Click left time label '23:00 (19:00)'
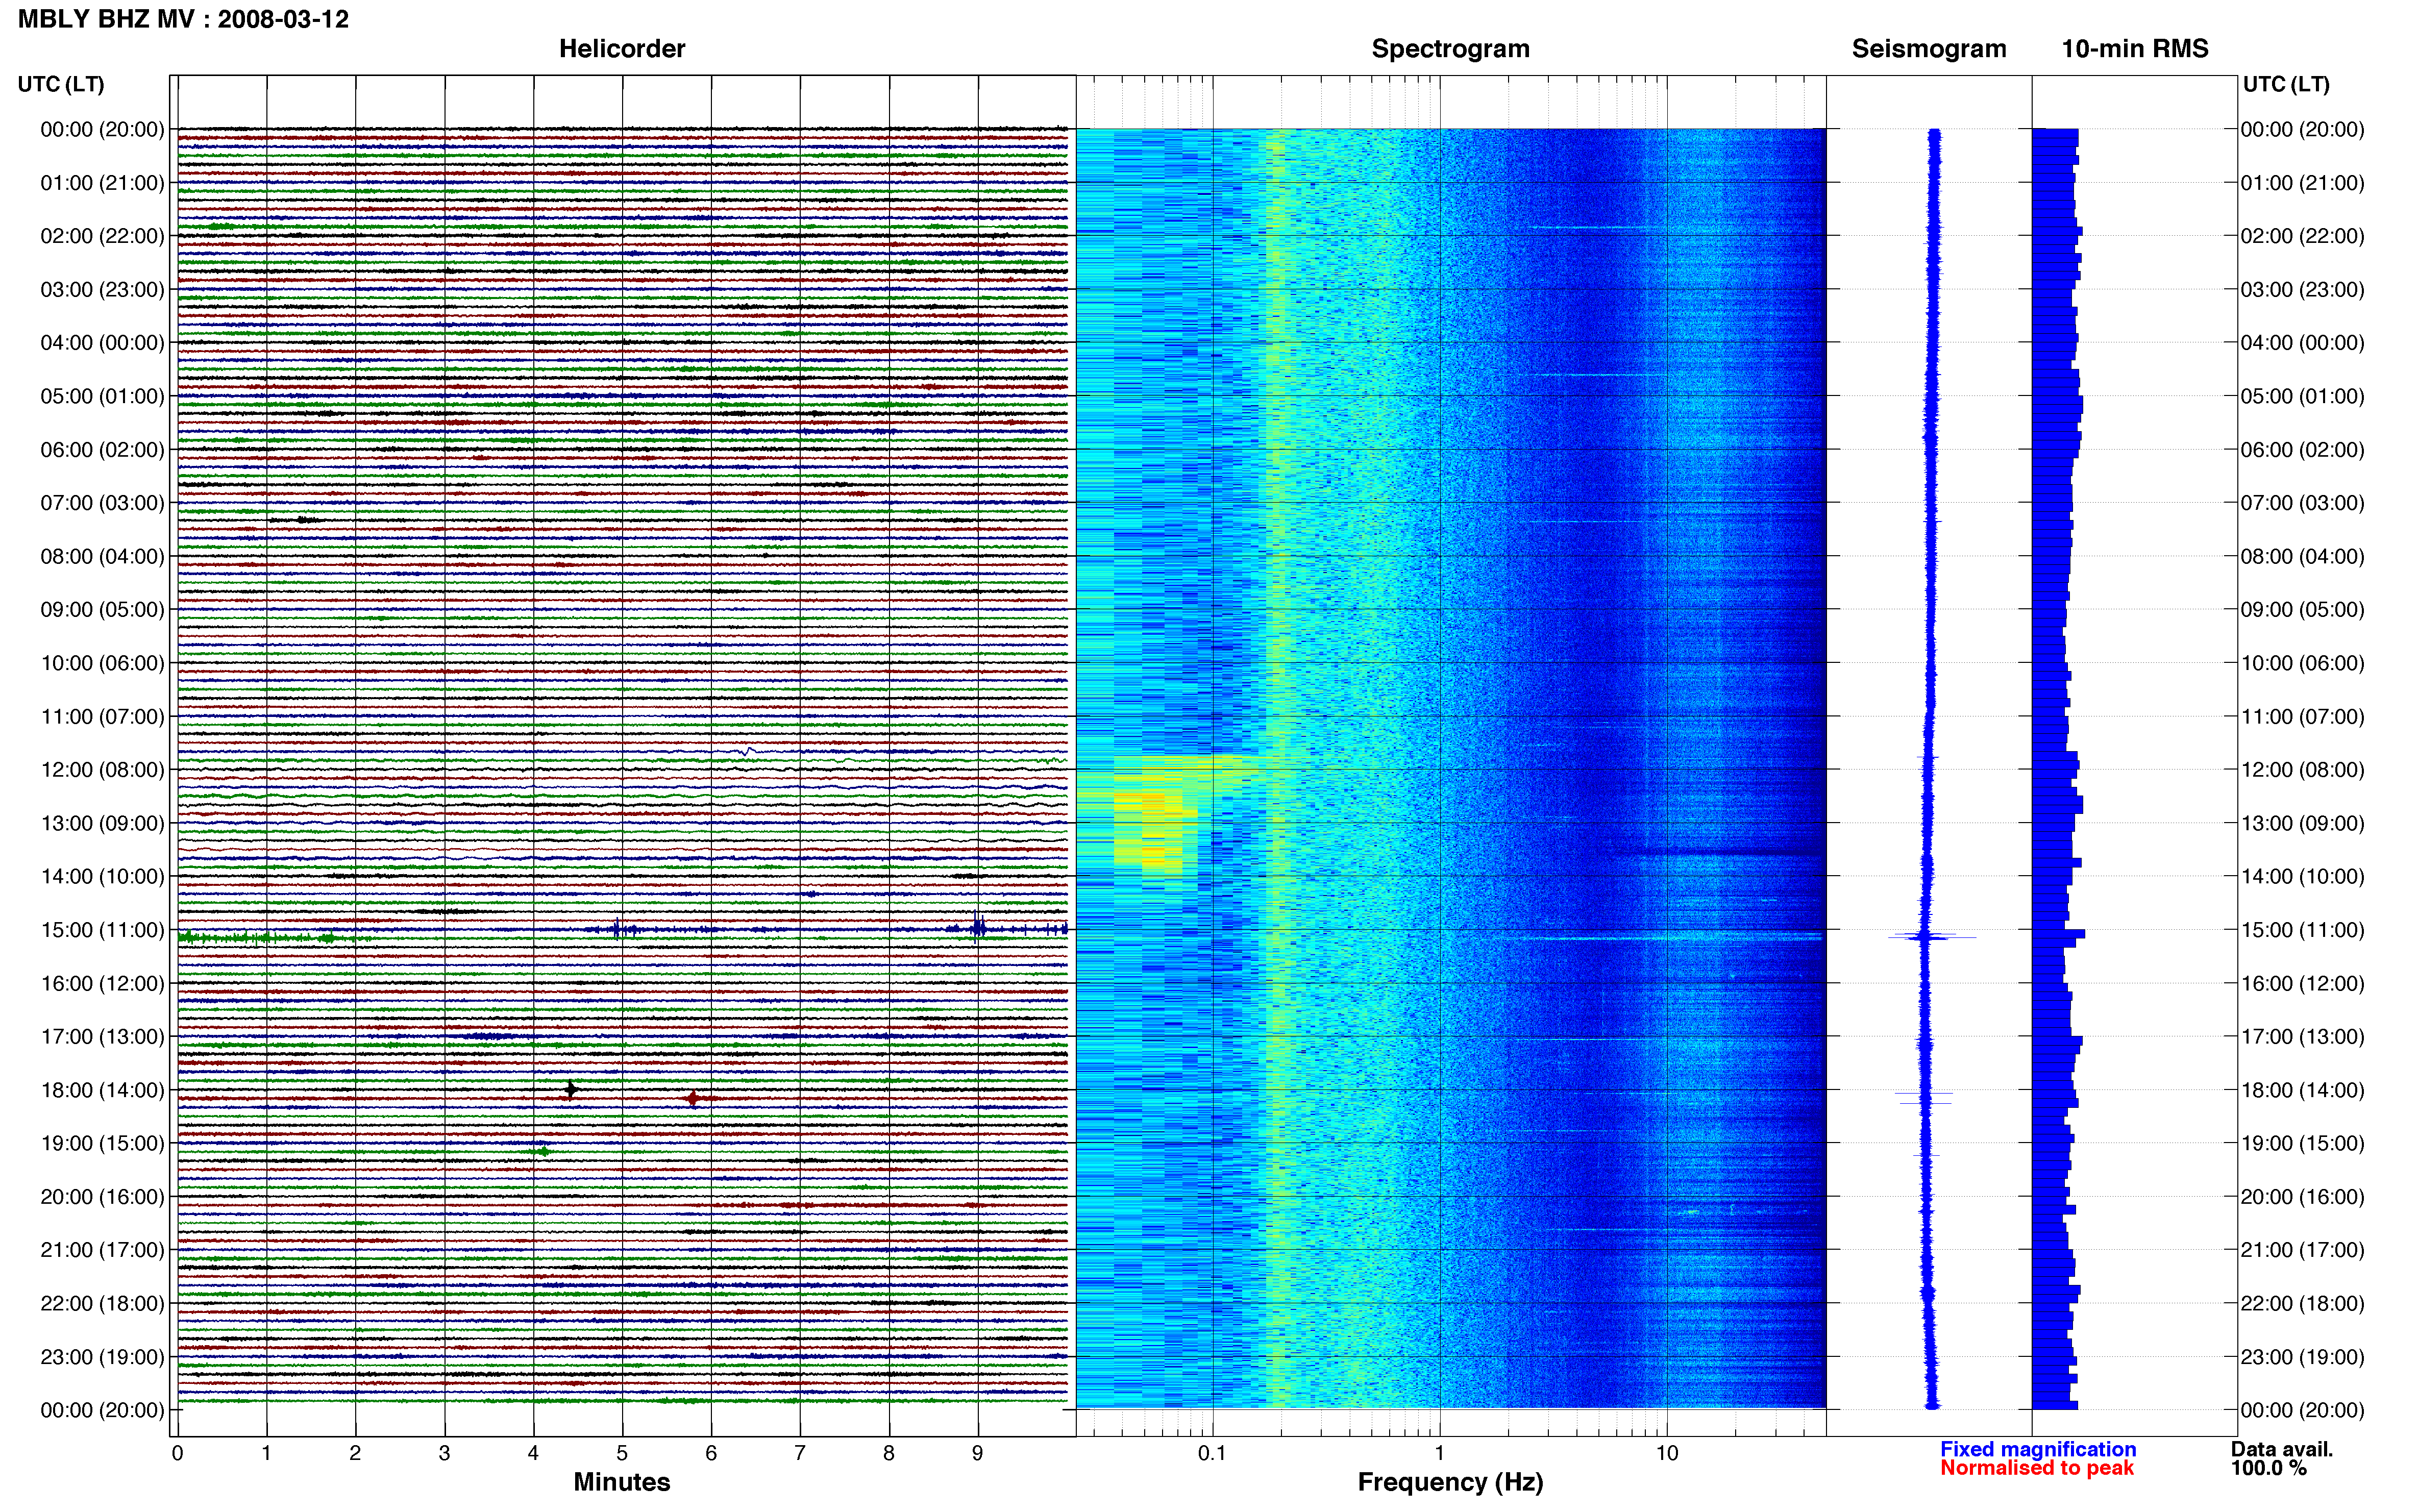The image size is (2419, 1512). [102, 1357]
